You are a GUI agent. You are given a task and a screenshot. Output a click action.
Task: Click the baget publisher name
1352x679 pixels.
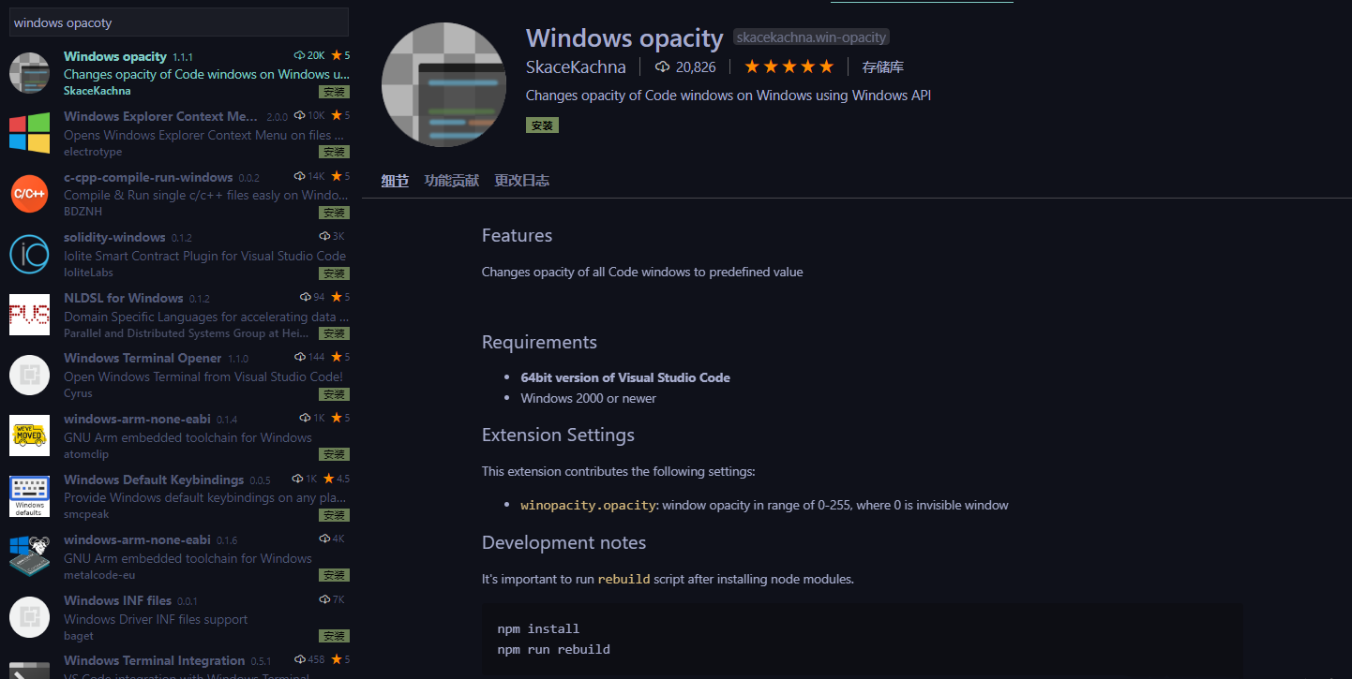[x=79, y=636]
